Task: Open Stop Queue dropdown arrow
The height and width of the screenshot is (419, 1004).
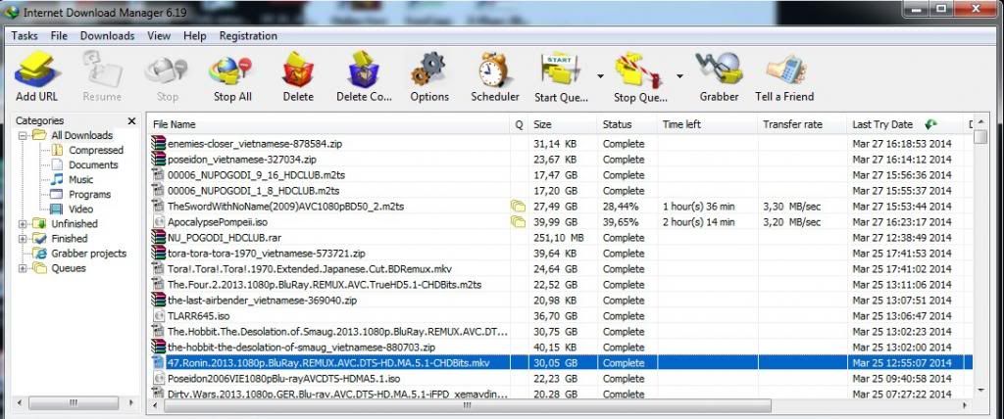Action: click(679, 76)
